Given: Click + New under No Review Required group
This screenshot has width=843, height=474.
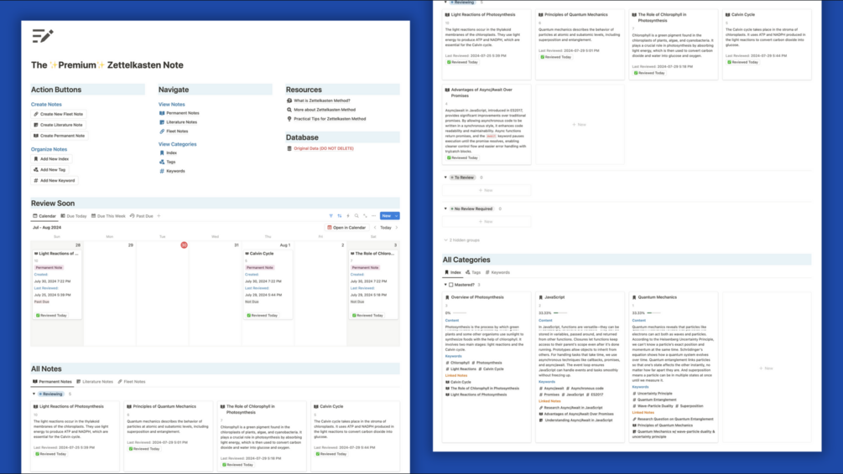Looking at the screenshot, I should coord(486,221).
